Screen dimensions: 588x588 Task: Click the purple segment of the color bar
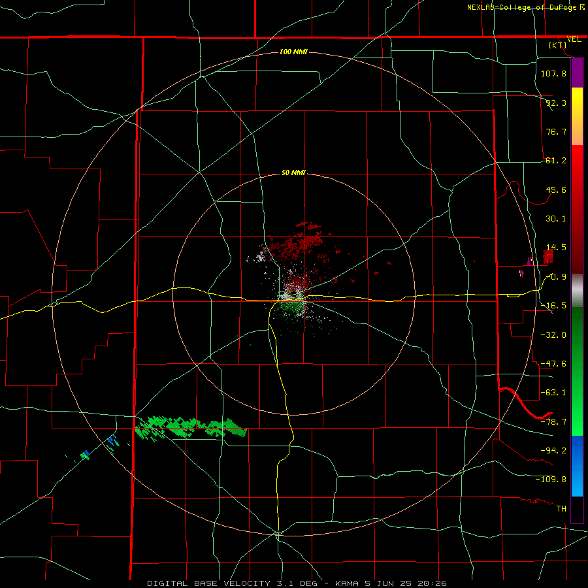577,73
